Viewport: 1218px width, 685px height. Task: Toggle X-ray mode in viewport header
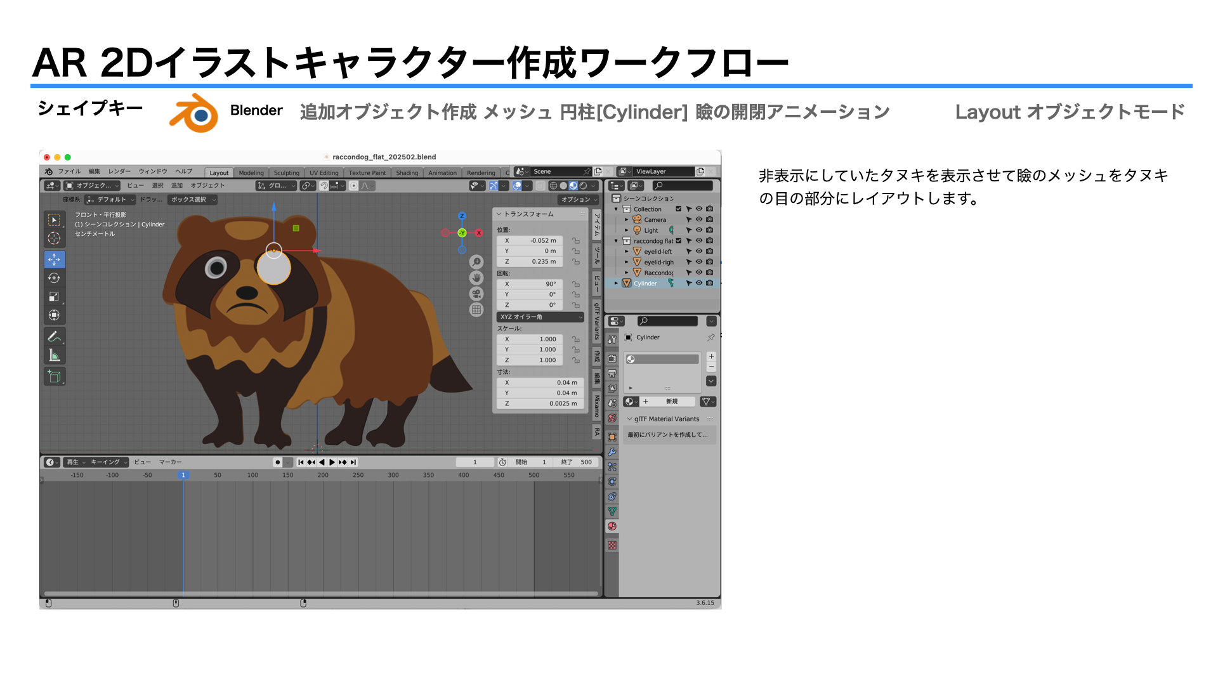(540, 186)
